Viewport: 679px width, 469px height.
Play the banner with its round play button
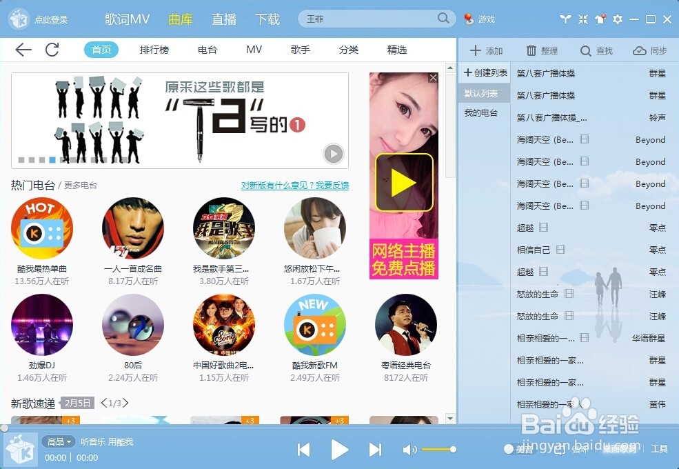point(334,154)
